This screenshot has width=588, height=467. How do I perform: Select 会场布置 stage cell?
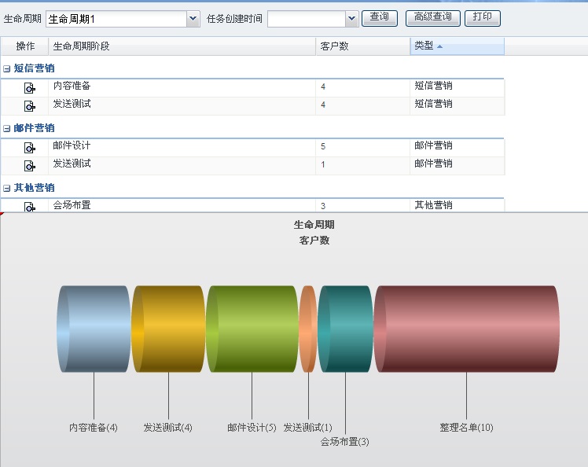tap(182, 205)
